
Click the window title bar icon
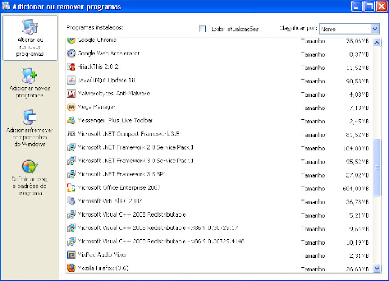6,6
